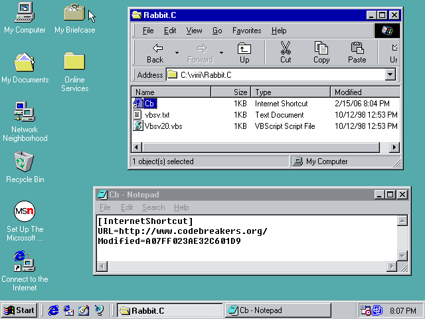Click the 8:07 PM taskbar clock
Screen dimensions: 425x319
tap(403, 310)
